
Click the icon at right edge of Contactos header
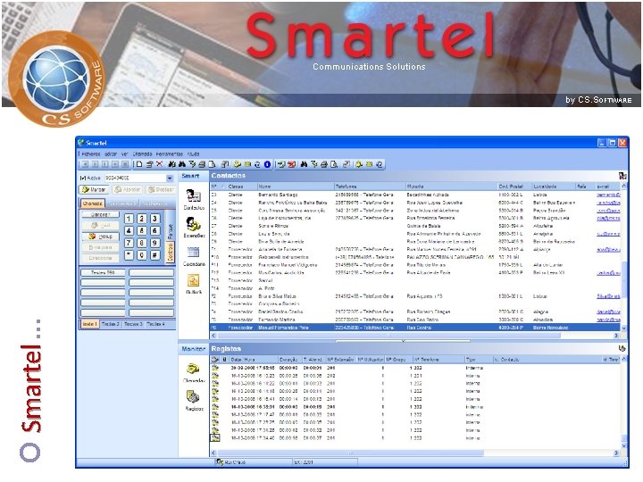point(622,176)
